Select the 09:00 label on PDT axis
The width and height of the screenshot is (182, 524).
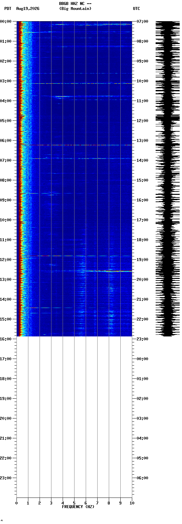[x=6, y=200]
